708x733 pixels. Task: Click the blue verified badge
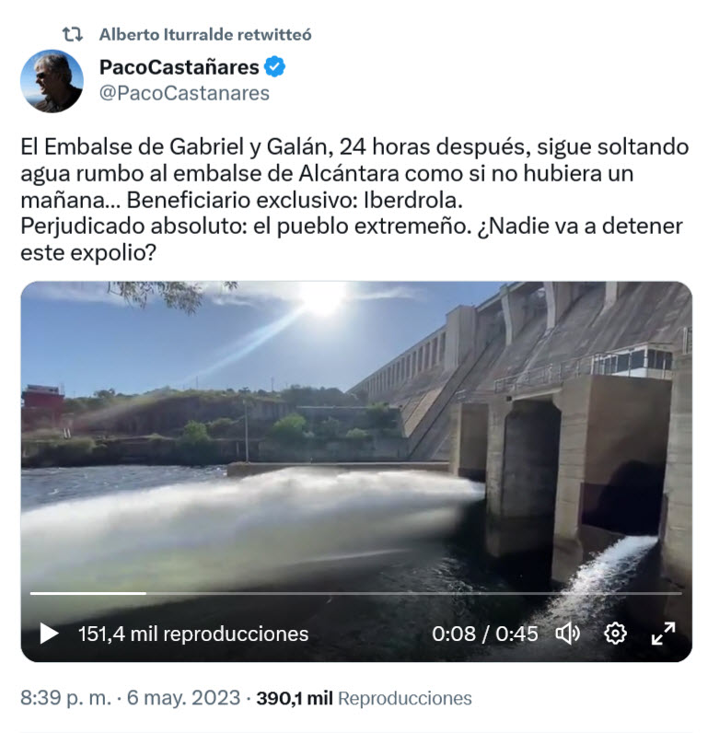coord(274,67)
